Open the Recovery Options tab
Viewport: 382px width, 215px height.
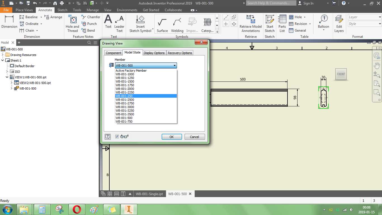[x=180, y=53]
